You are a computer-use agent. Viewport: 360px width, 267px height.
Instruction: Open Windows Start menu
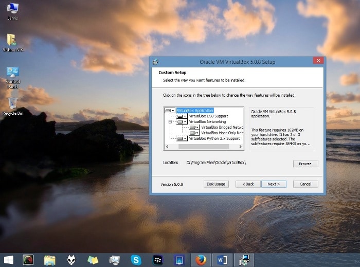coord(9,260)
